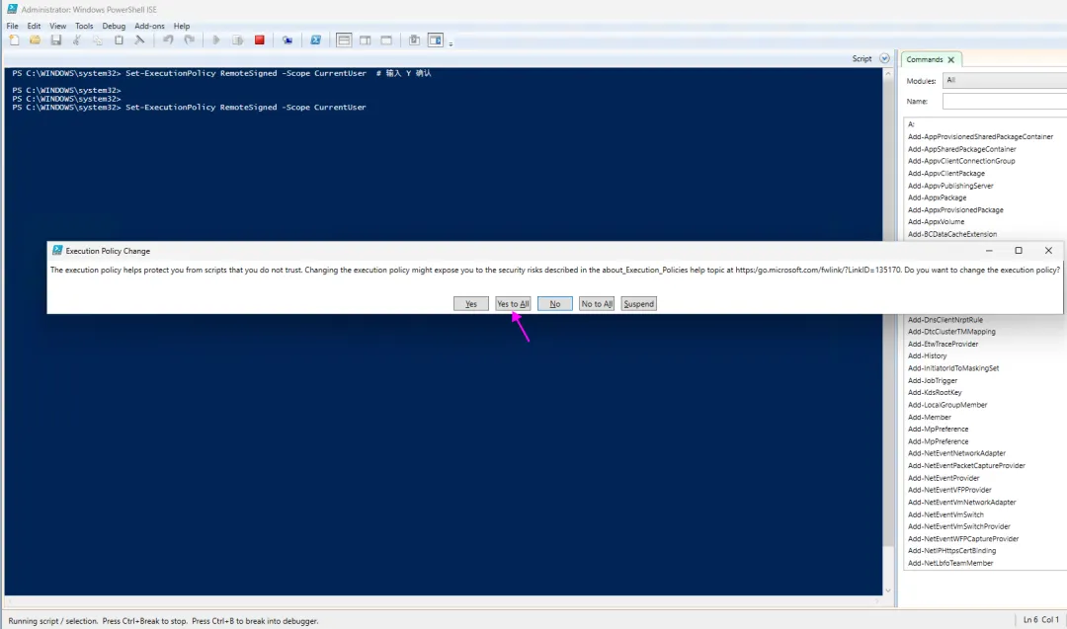Select Add-AppxVolume command
Screen dimensions: 1067x629
coord(936,221)
